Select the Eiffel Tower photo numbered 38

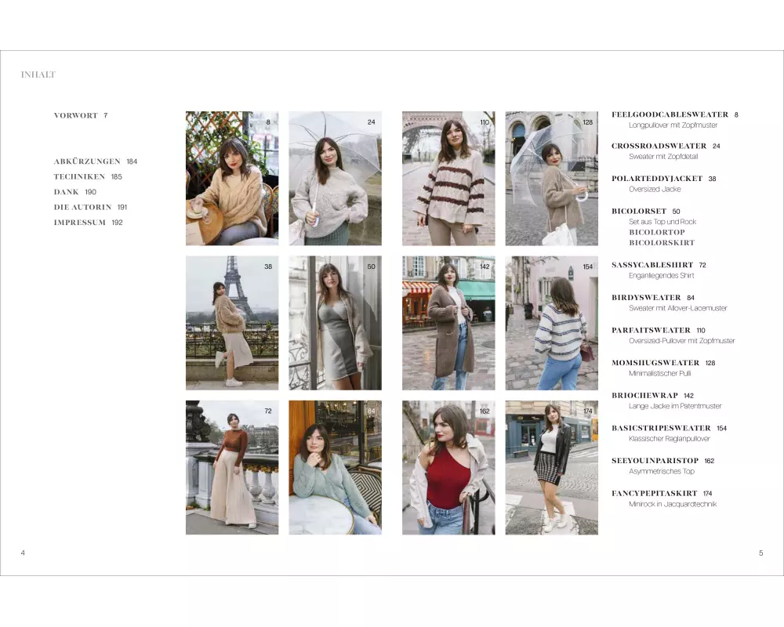[x=231, y=322]
